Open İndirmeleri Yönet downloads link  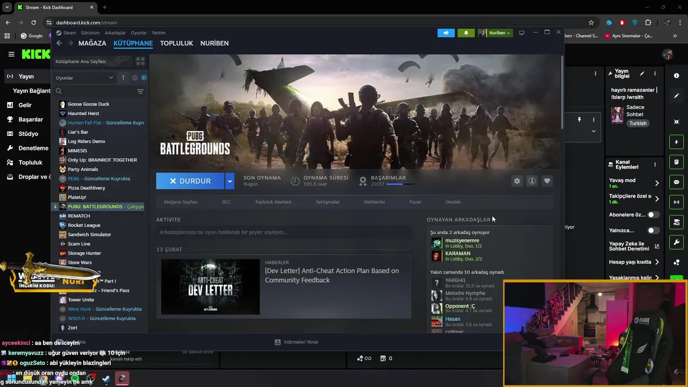tap(296, 342)
